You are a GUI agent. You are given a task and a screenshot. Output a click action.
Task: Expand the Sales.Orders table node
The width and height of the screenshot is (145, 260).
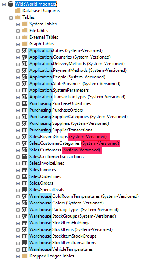pos(18,183)
